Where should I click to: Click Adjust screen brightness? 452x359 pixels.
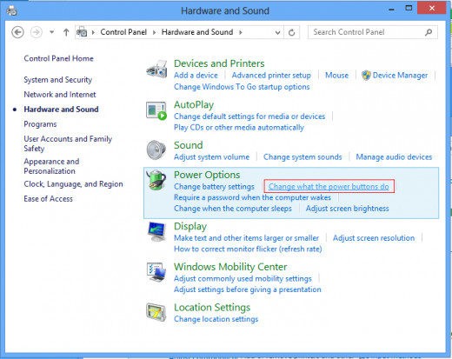(348, 209)
